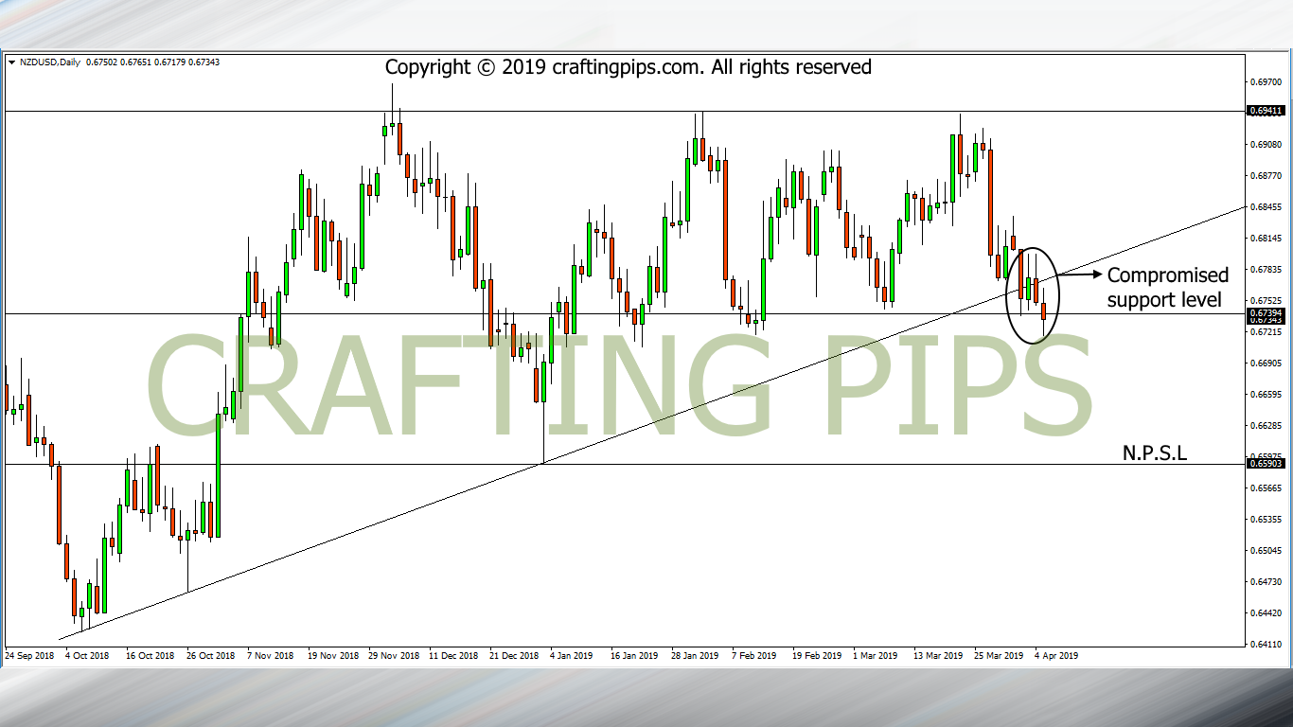The image size is (1293, 727).
Task: Click the 0.65045 price axis label
Action: click(1266, 551)
